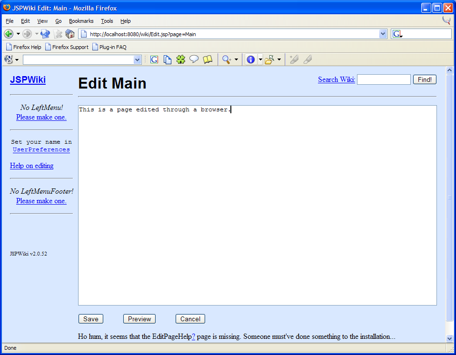Image resolution: width=456 pixels, height=355 pixels.
Task: Click the Search Web G icon
Action: coord(154,59)
